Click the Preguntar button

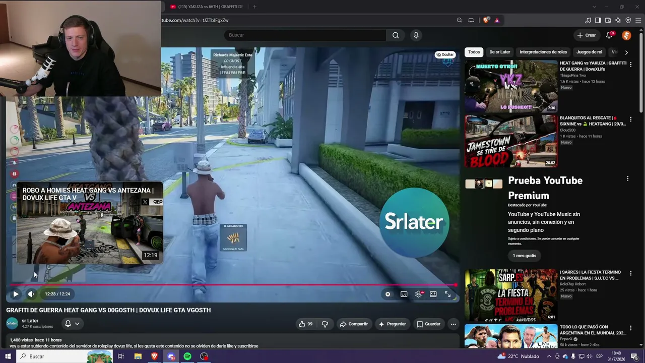pos(392,324)
